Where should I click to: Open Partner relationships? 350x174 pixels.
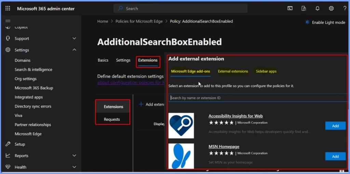[x=33, y=125]
